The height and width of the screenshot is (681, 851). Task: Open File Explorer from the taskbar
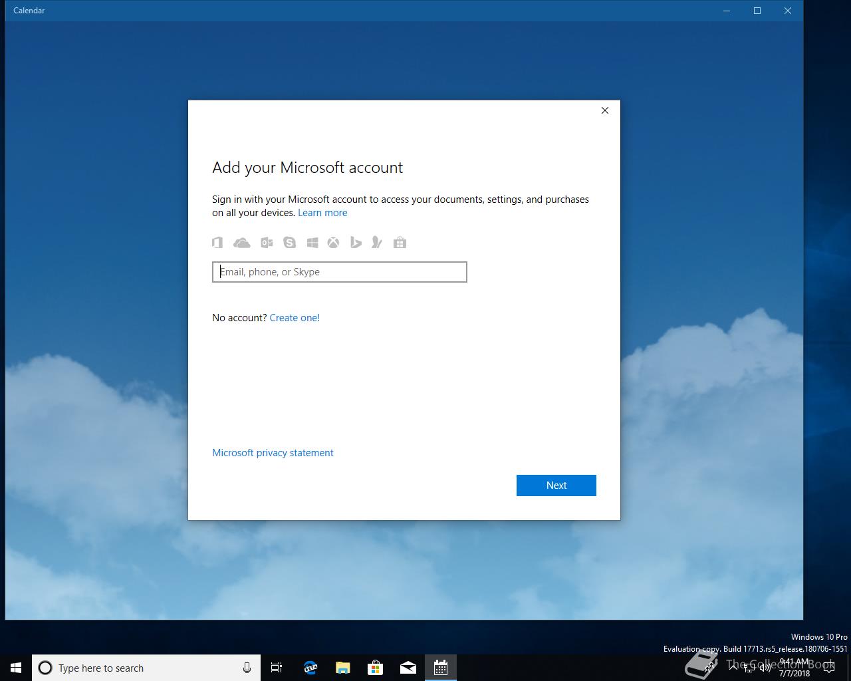(x=342, y=668)
